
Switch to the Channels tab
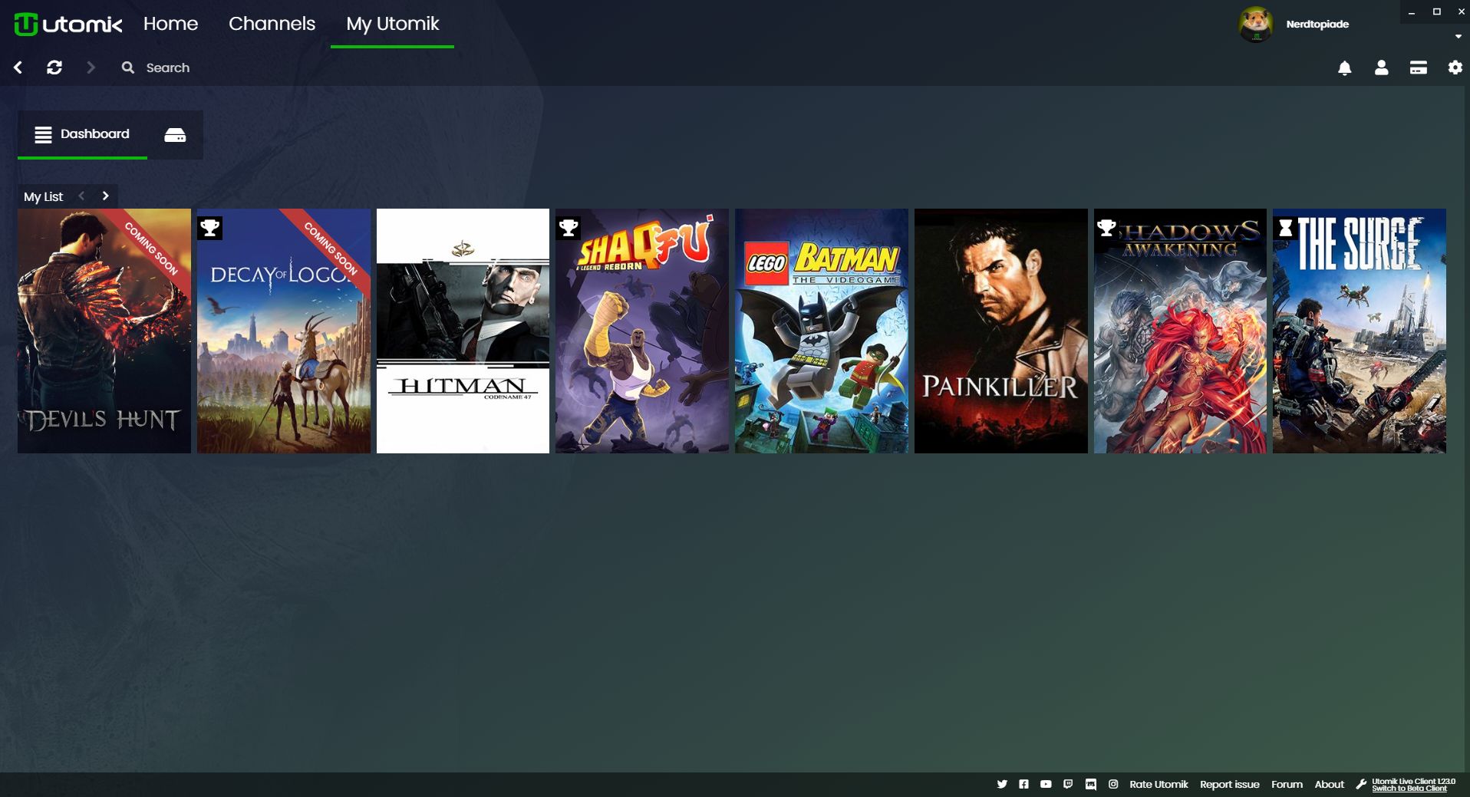pyautogui.click(x=272, y=24)
